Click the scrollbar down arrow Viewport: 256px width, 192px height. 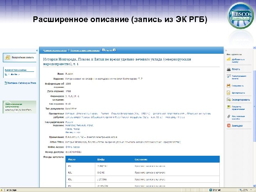254,186
